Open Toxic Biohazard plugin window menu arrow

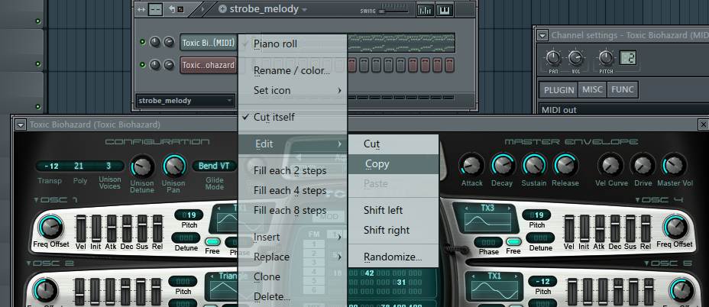point(21,124)
